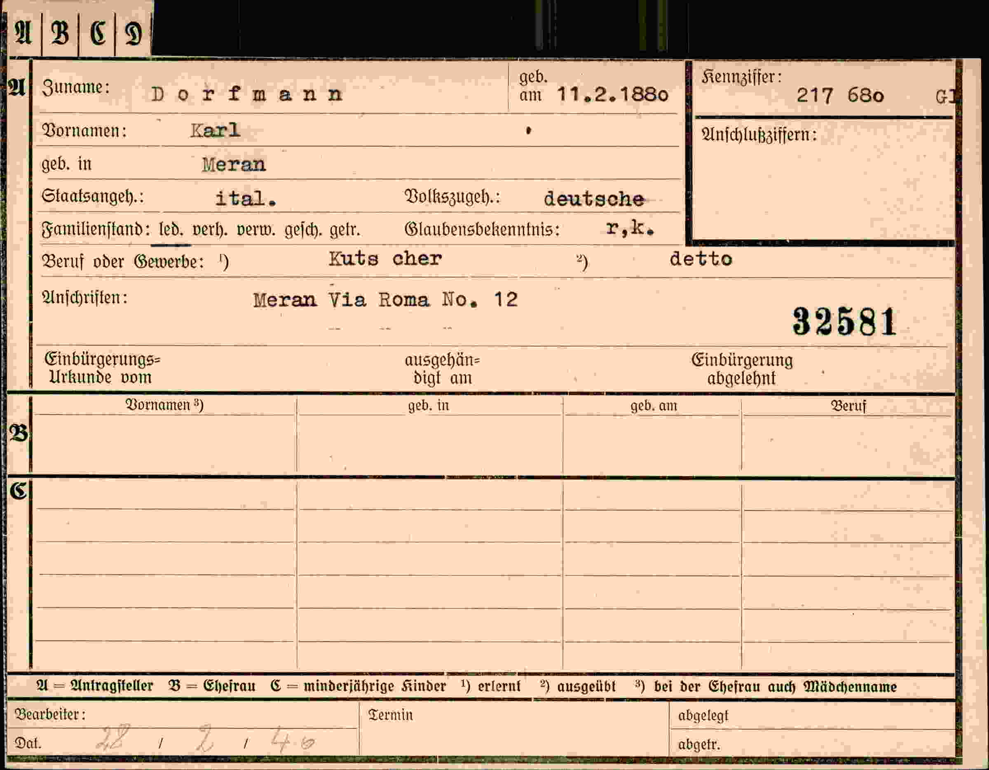
Task: Click the first name 'Karl'
Action: pyautogui.click(x=215, y=130)
